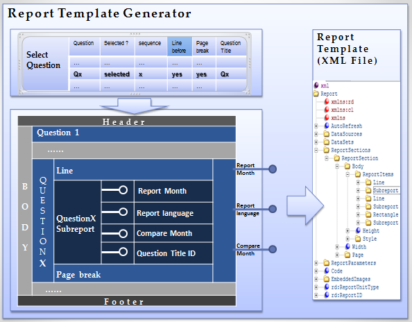Viewport: 412px width, 322px height.
Task: Click the blue Code element icon
Action: 327,271
